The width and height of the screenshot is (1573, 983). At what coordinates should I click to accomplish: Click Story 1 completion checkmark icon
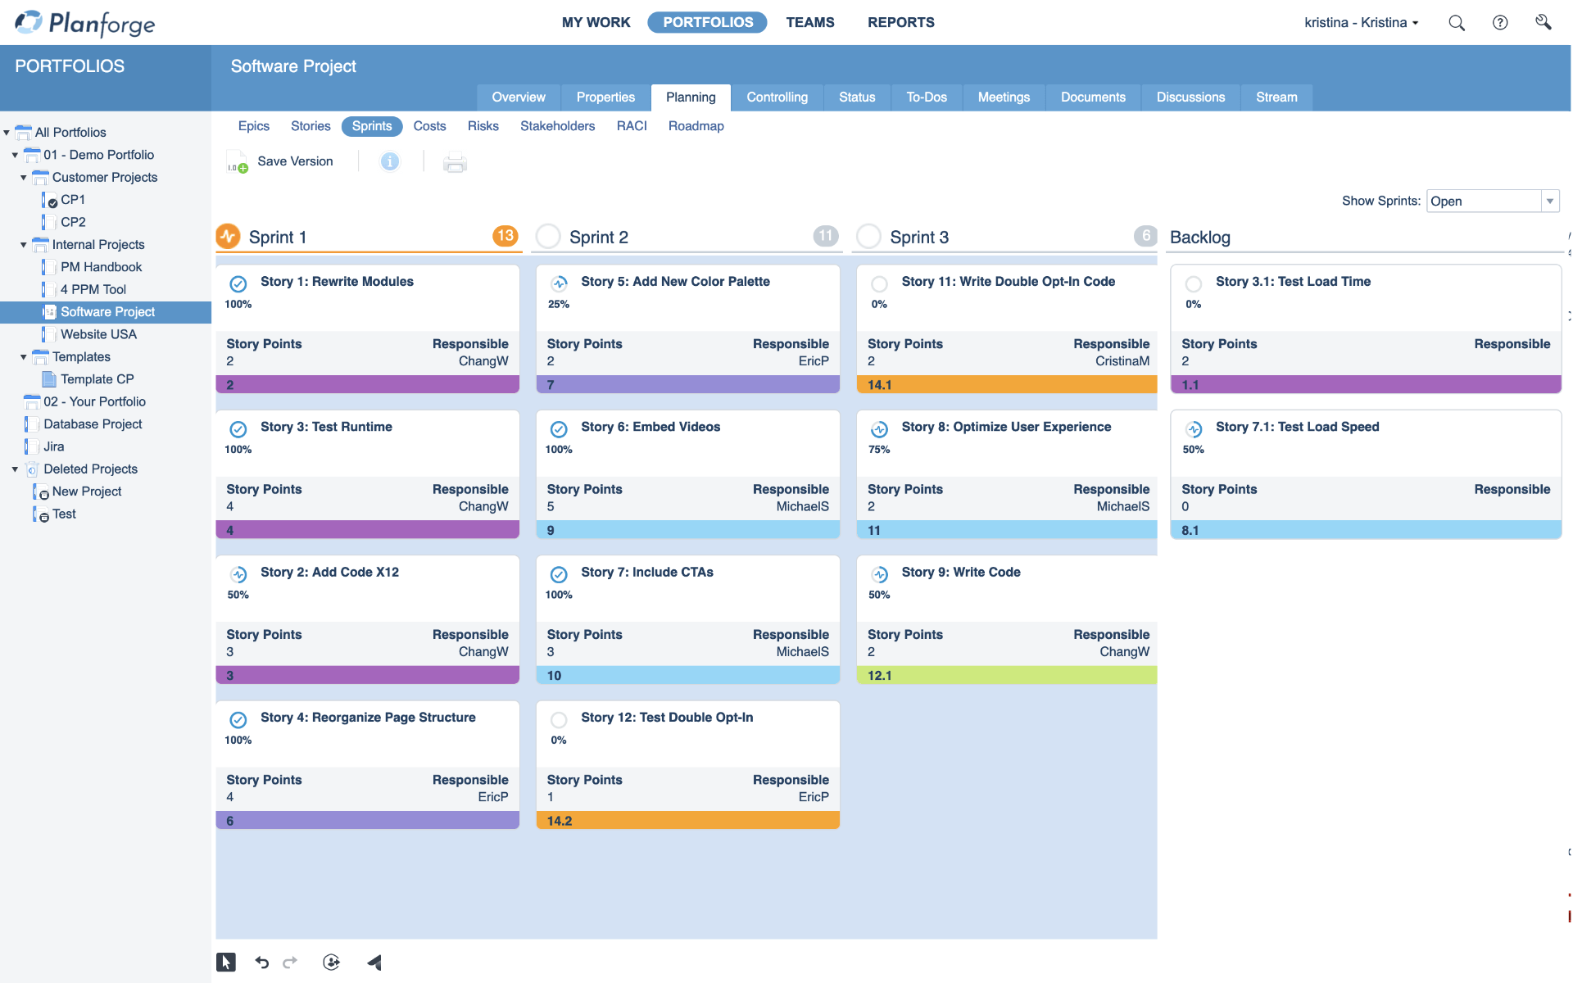[x=237, y=282]
